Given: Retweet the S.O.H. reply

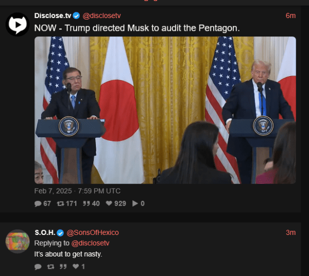Looking at the screenshot, I should (x=50, y=267).
